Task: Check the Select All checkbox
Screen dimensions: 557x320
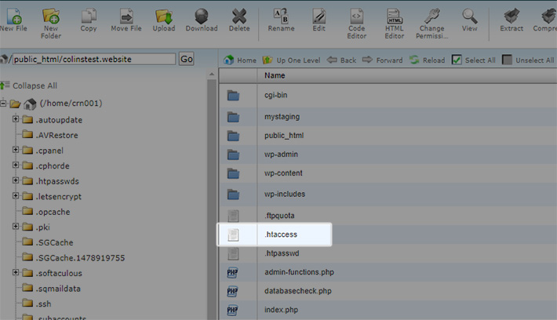Action: [x=457, y=60]
